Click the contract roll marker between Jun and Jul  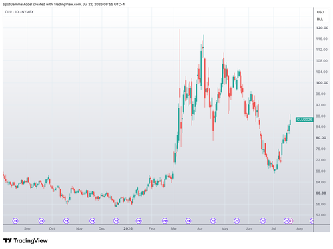263,220
